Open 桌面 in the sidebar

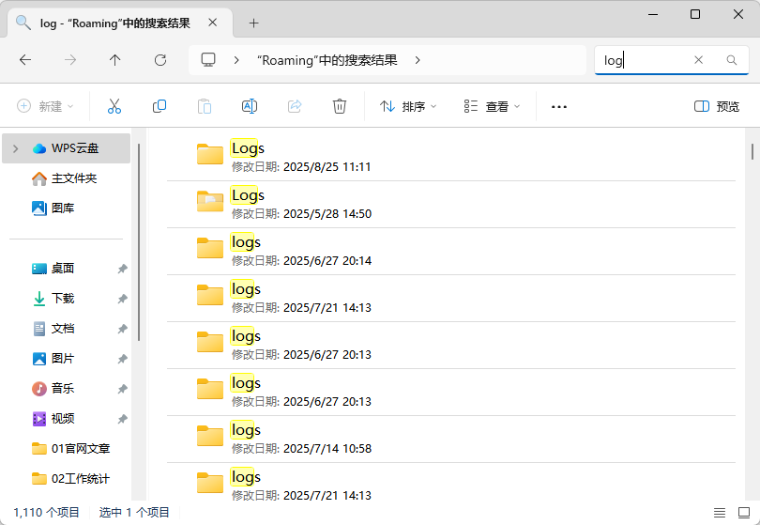tap(66, 269)
